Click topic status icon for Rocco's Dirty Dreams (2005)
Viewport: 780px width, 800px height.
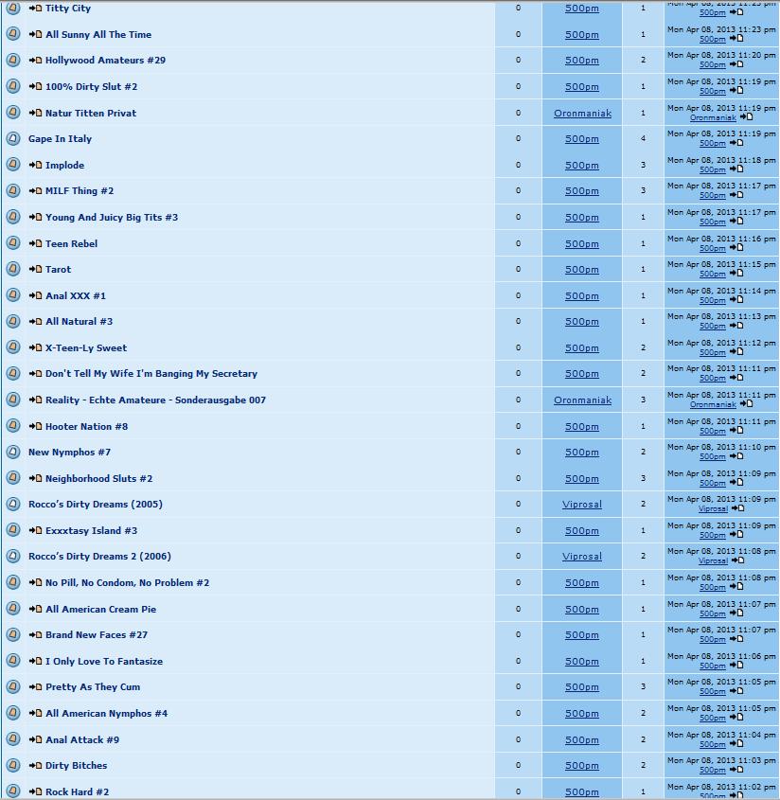tap(13, 504)
